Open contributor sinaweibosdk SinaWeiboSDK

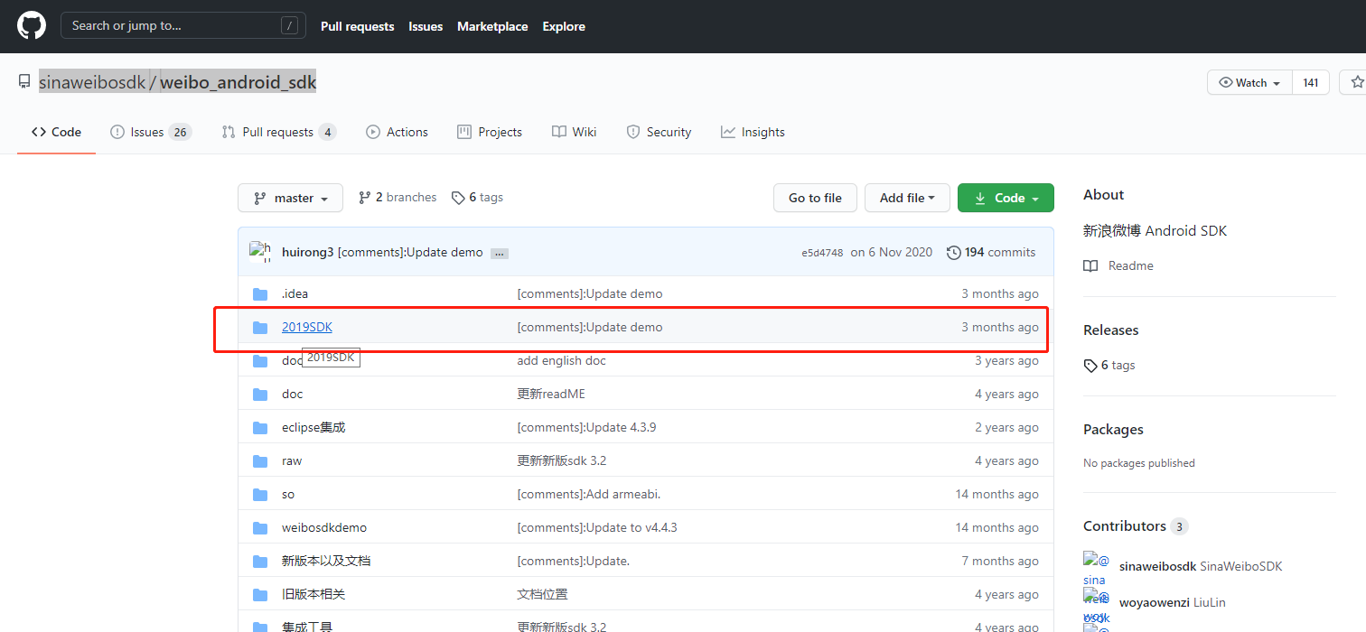[1201, 566]
